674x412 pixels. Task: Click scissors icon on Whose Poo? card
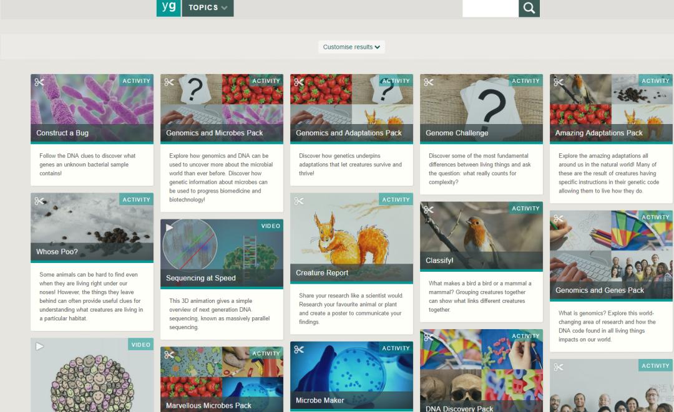39,201
